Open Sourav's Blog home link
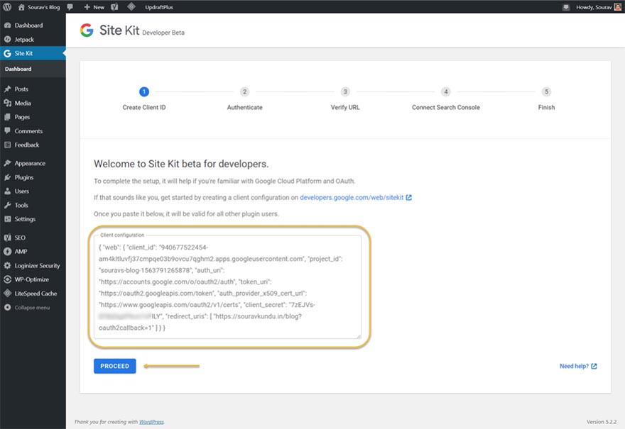 [39, 7]
